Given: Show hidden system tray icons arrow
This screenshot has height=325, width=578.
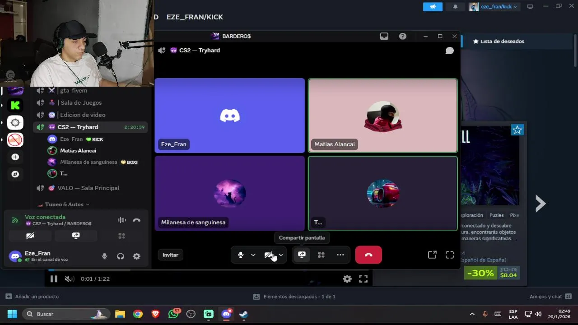Looking at the screenshot, I should [472, 314].
